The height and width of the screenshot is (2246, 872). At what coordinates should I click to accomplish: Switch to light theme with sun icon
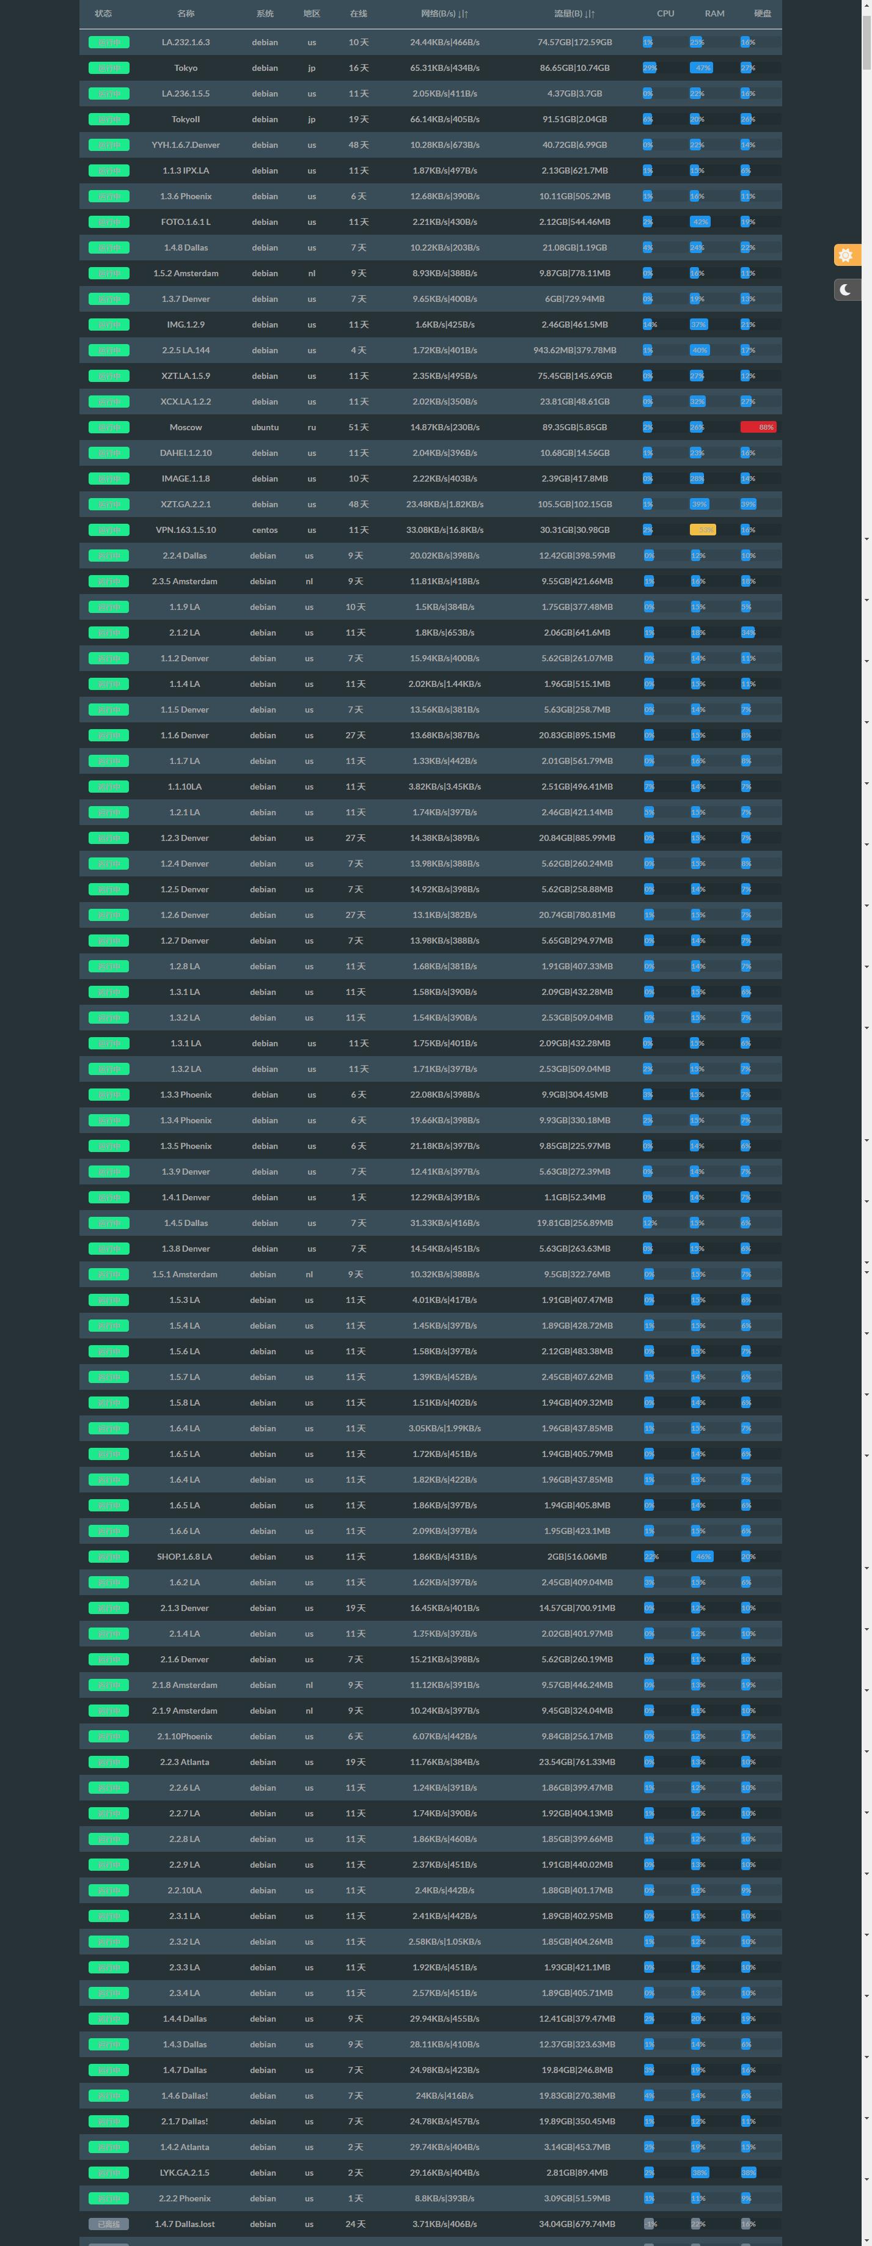pos(846,255)
